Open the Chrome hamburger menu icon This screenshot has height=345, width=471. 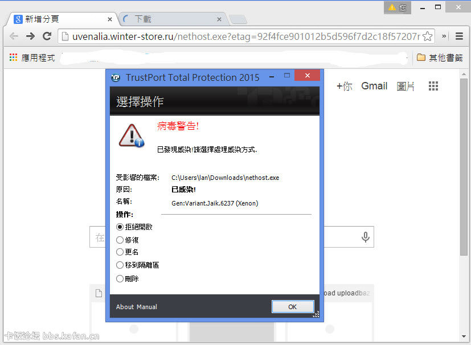pos(459,36)
